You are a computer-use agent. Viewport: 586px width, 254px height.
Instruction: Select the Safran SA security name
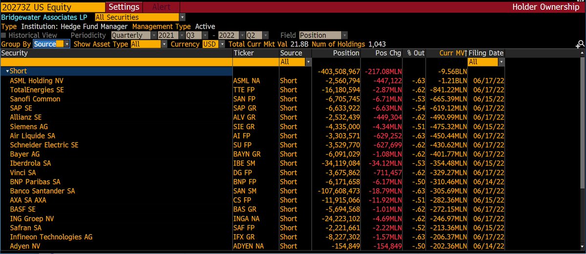(25, 228)
